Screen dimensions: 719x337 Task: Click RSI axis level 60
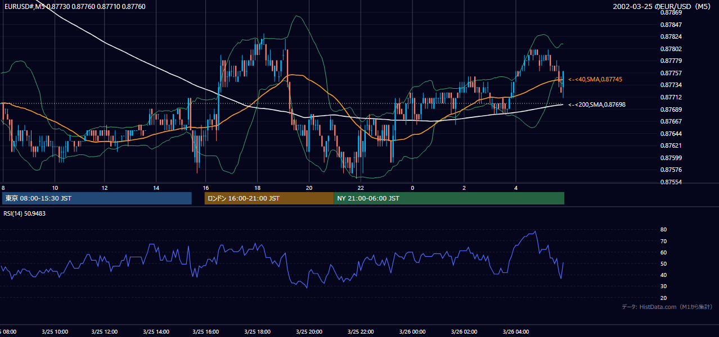[x=663, y=252]
